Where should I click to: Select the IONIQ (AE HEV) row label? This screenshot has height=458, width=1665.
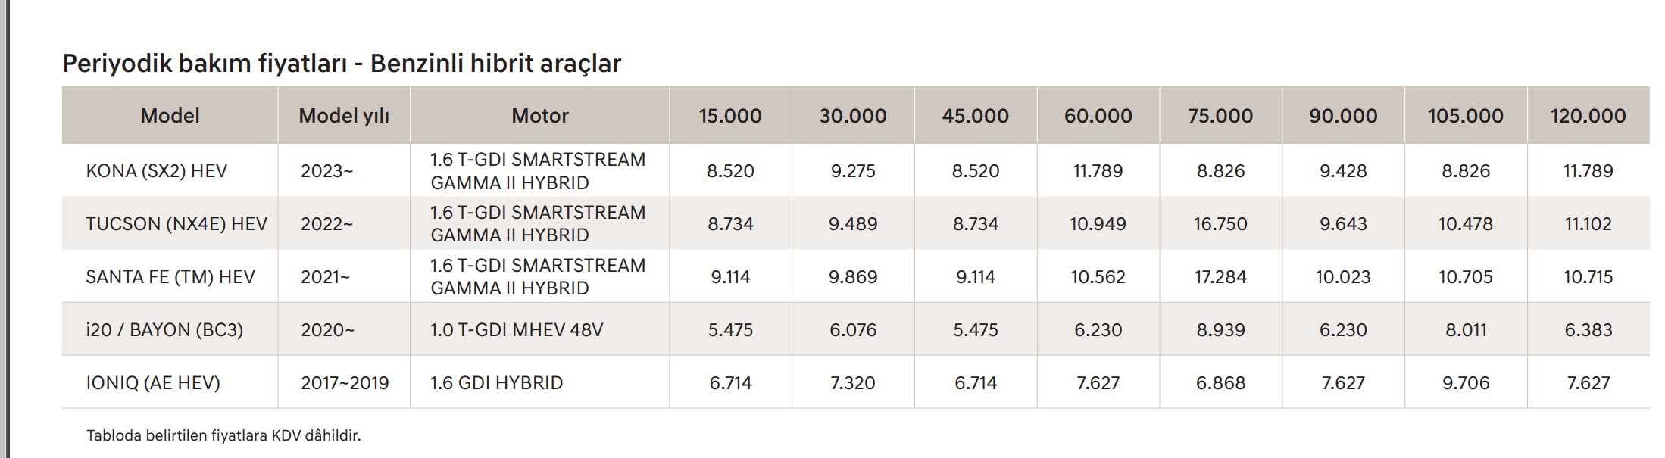pyautogui.click(x=153, y=383)
